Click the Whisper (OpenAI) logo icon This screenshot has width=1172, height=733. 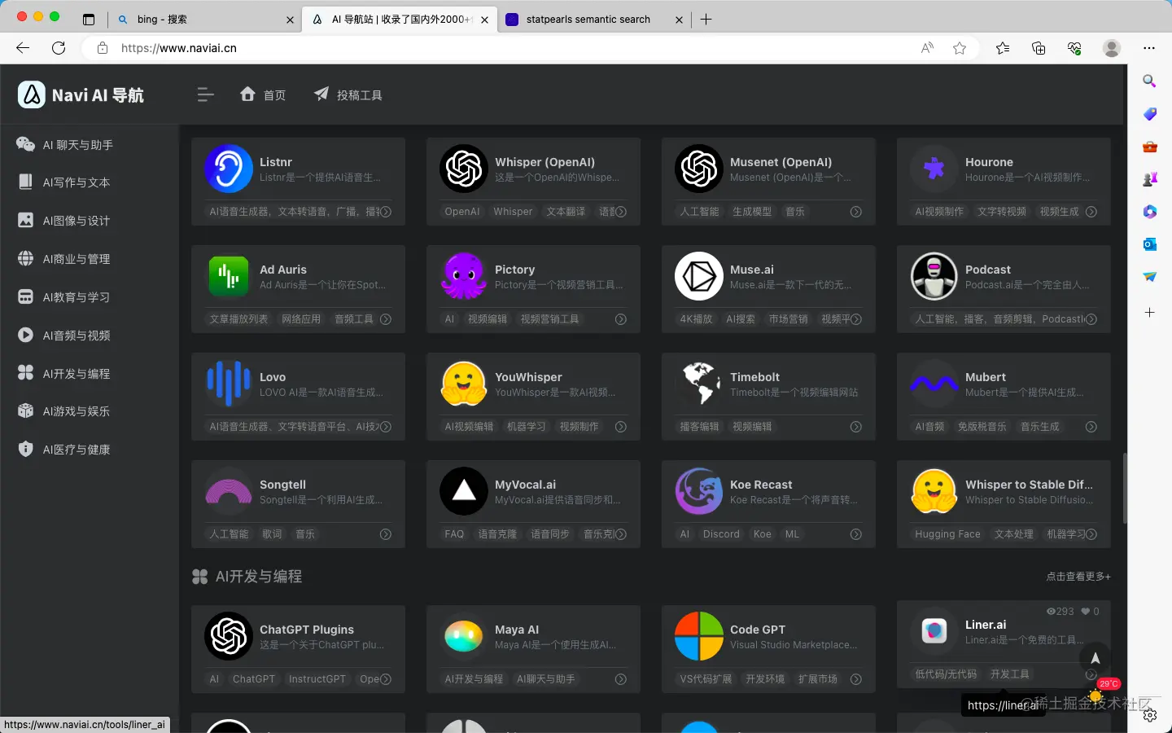(x=464, y=169)
